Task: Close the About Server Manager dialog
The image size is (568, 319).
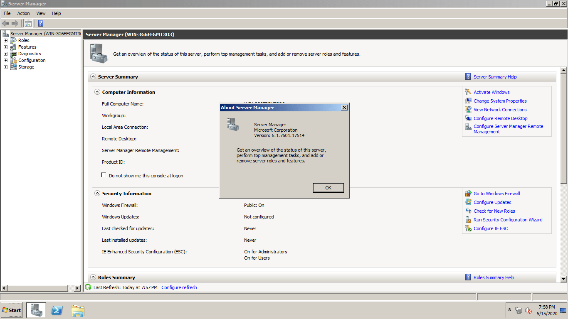Action: (x=344, y=108)
